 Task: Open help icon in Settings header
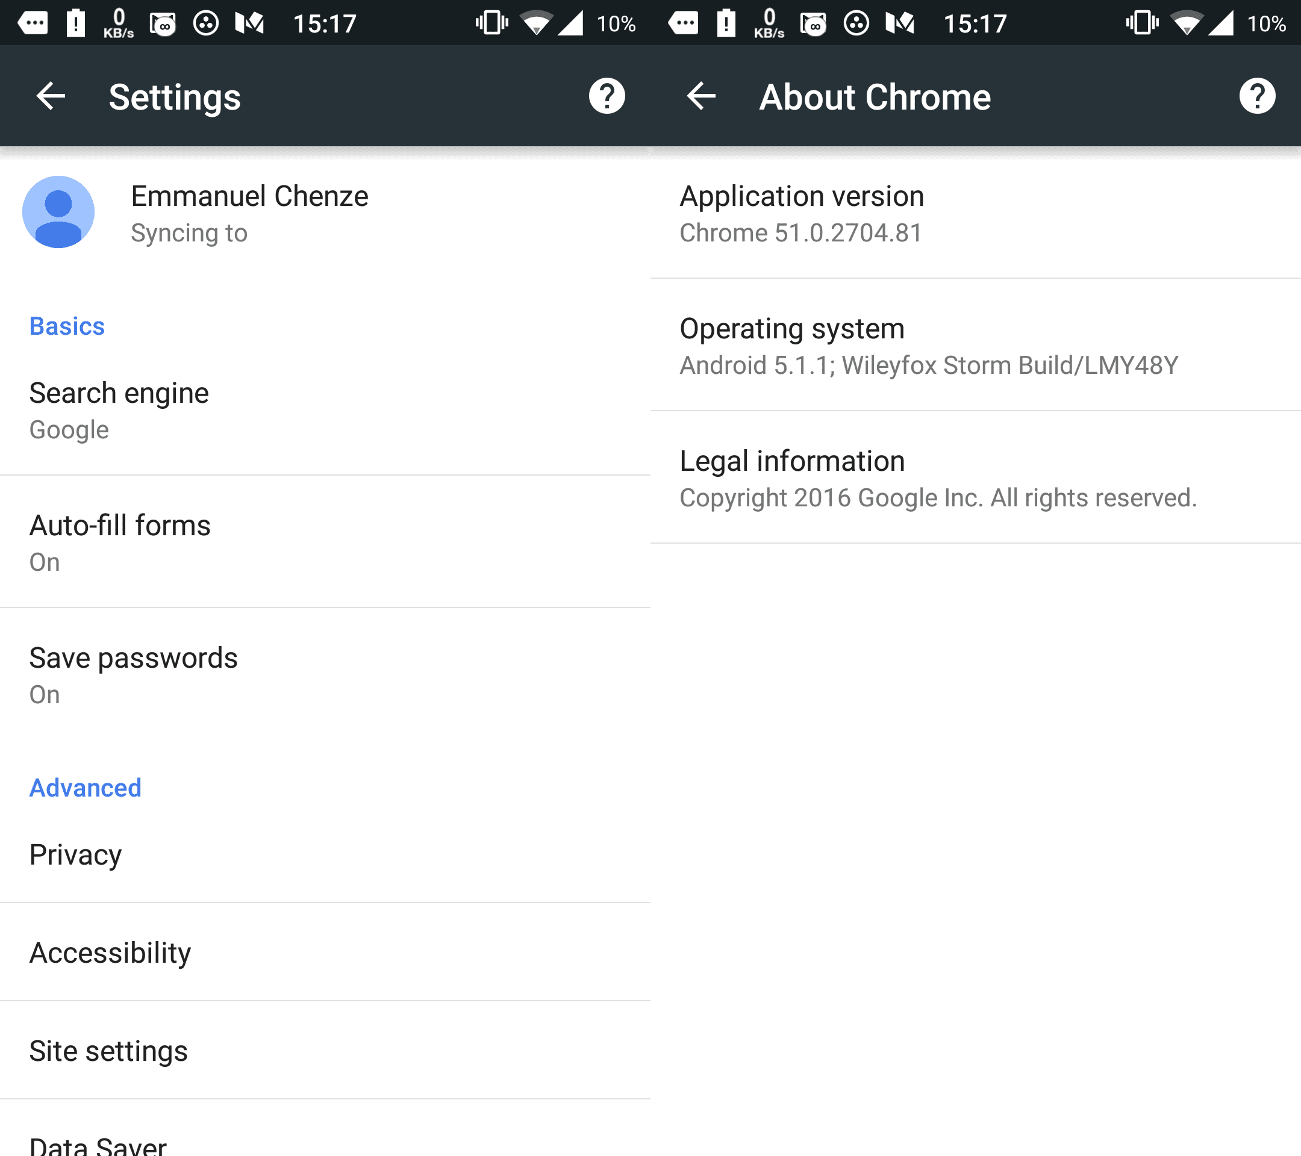pyautogui.click(x=607, y=97)
